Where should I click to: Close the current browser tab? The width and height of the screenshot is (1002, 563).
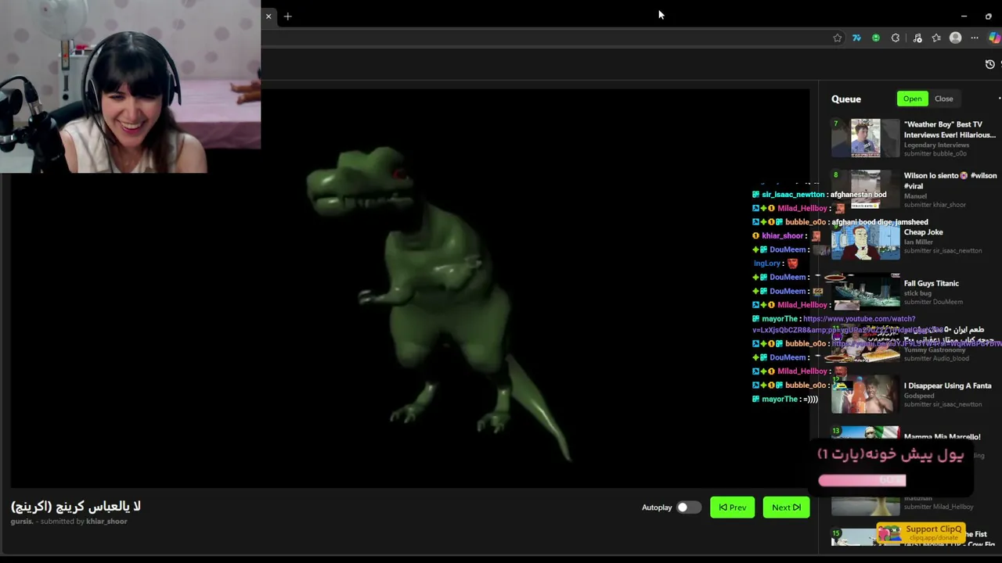click(x=269, y=16)
